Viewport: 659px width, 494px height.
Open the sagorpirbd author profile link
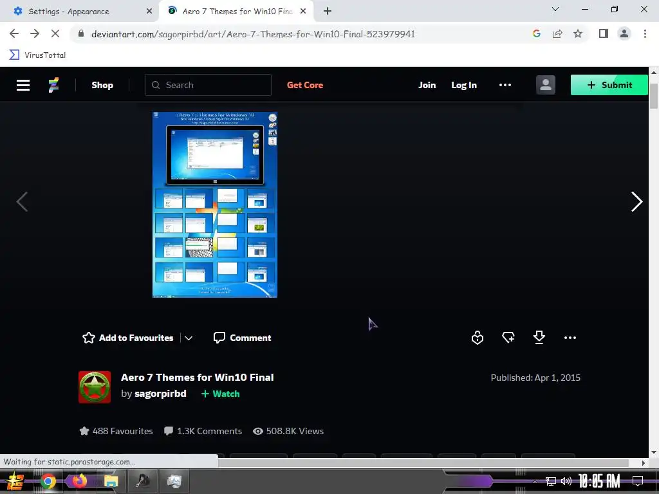click(x=160, y=394)
